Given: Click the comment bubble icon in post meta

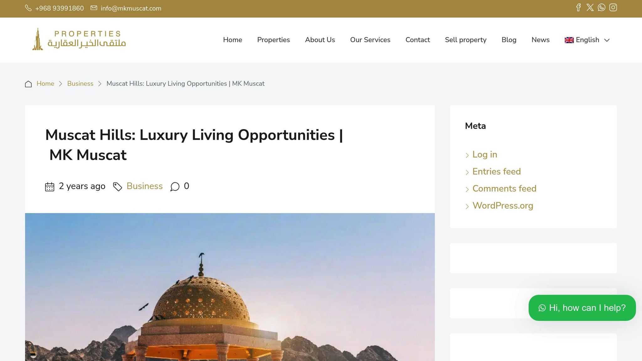Looking at the screenshot, I should coord(175,187).
